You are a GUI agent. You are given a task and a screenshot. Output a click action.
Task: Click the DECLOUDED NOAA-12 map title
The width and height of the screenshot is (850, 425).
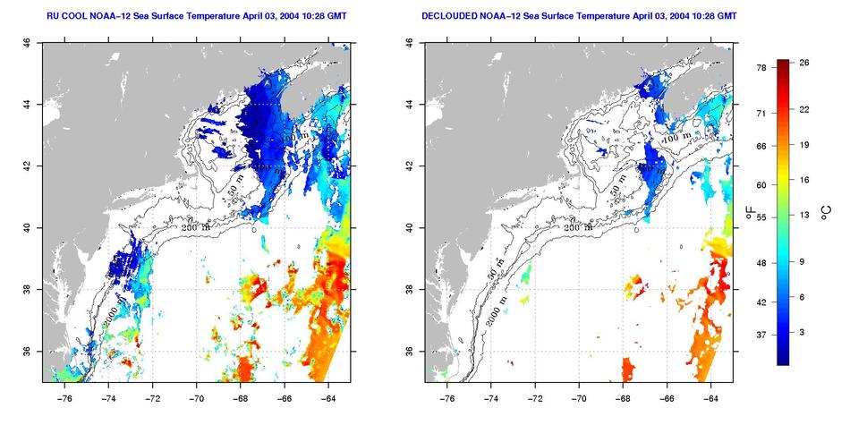coord(579,17)
